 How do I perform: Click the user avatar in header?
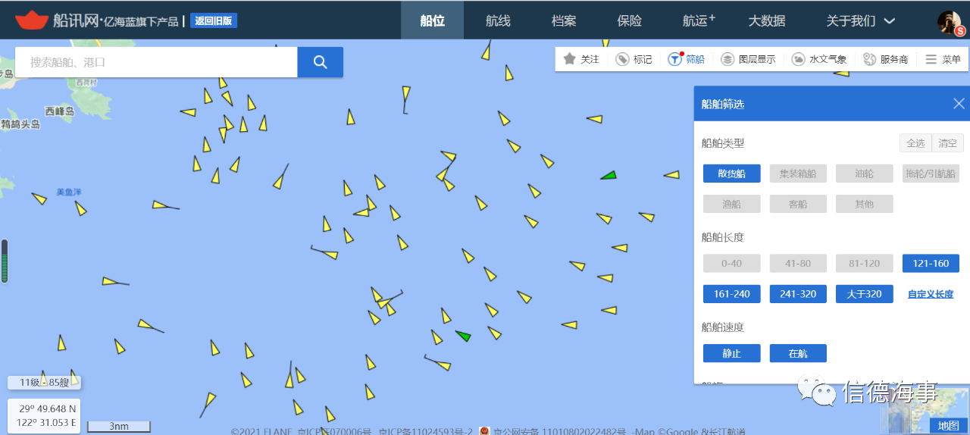(x=950, y=22)
